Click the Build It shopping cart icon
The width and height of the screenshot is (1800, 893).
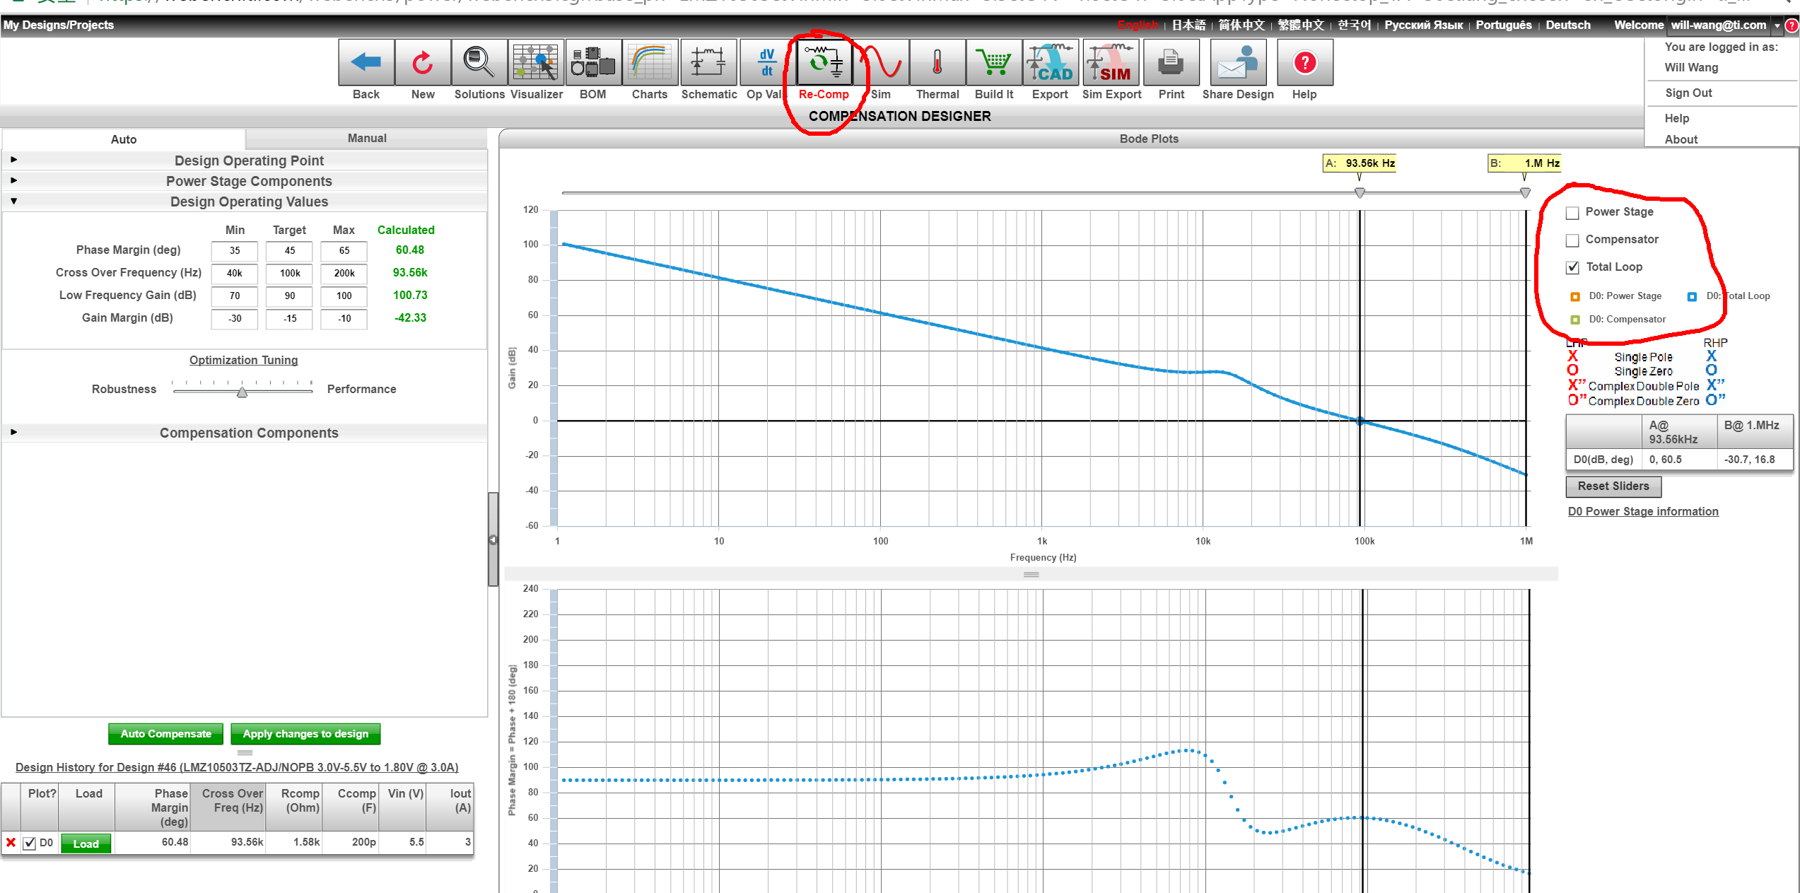tap(993, 64)
